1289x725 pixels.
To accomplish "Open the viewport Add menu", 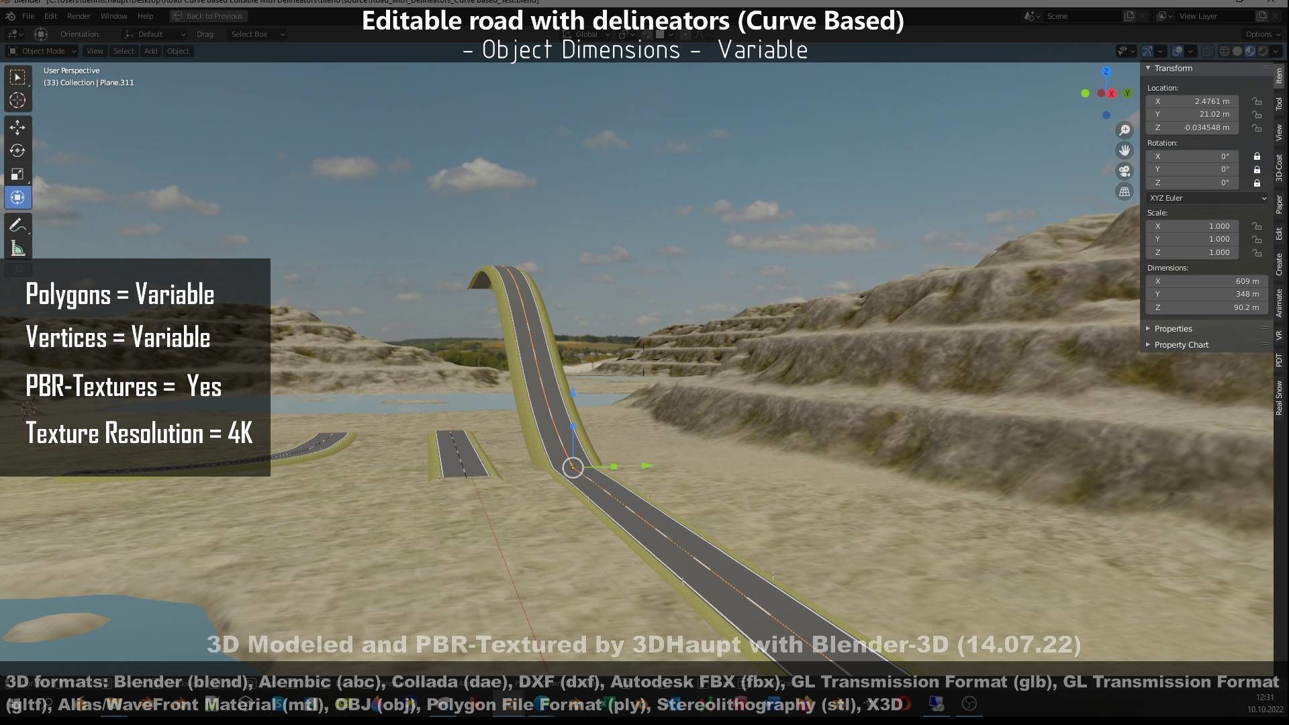I will click(x=151, y=51).
